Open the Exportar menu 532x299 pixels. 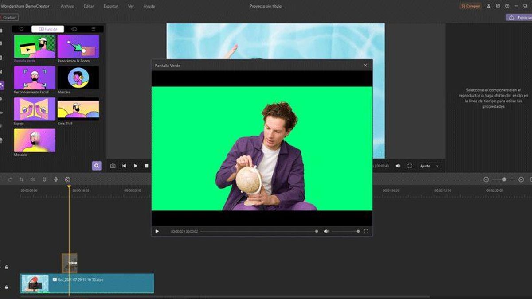111,6
